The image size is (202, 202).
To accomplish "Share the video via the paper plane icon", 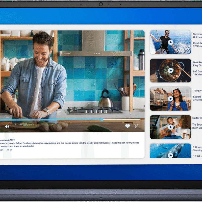I will [x=136, y=126].
